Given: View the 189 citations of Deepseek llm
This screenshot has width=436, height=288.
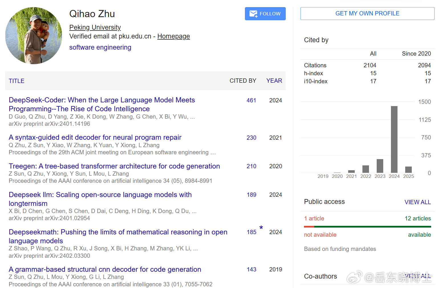Looking at the screenshot, I should click(251, 195).
